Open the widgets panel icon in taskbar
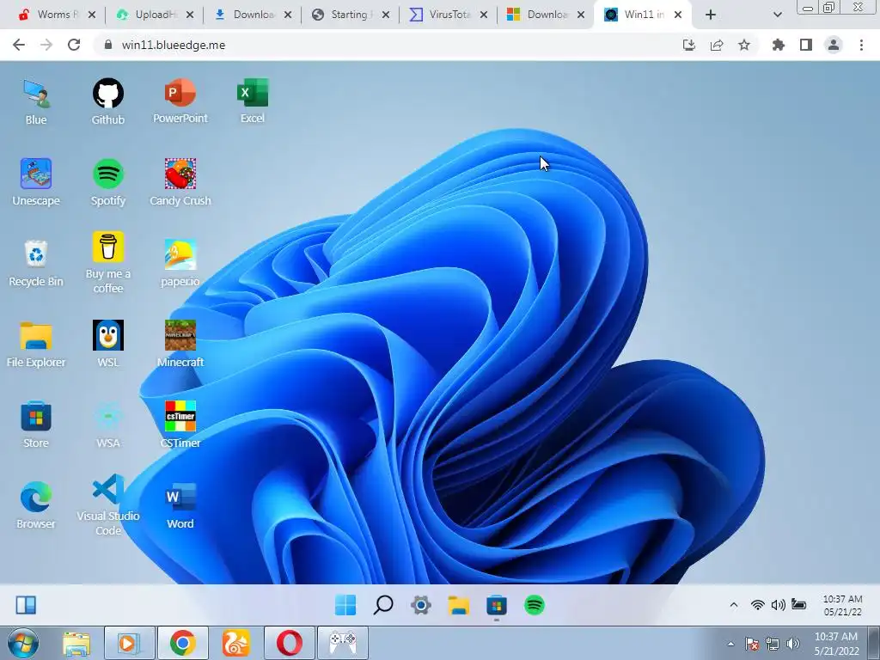Screen dimensions: 880x660 pos(26,605)
